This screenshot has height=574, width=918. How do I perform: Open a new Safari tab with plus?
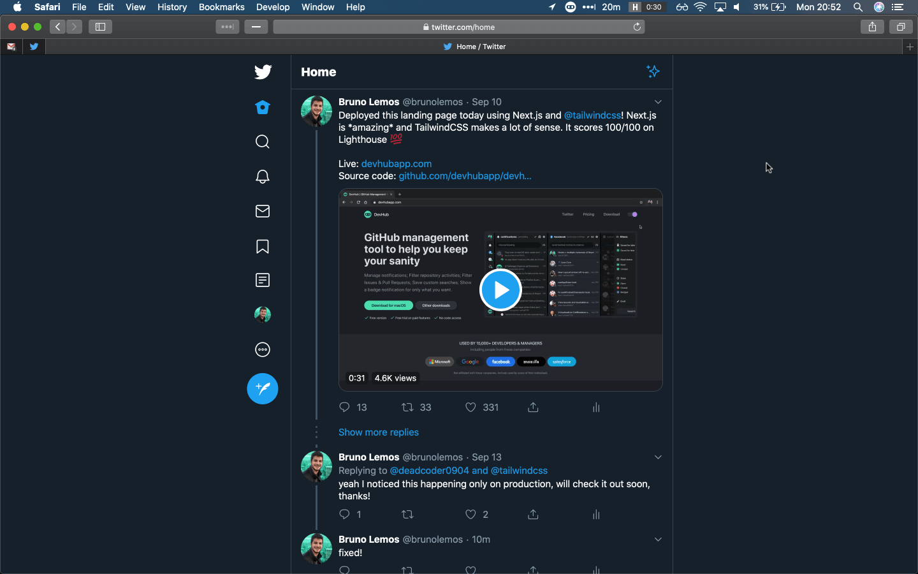tap(910, 47)
